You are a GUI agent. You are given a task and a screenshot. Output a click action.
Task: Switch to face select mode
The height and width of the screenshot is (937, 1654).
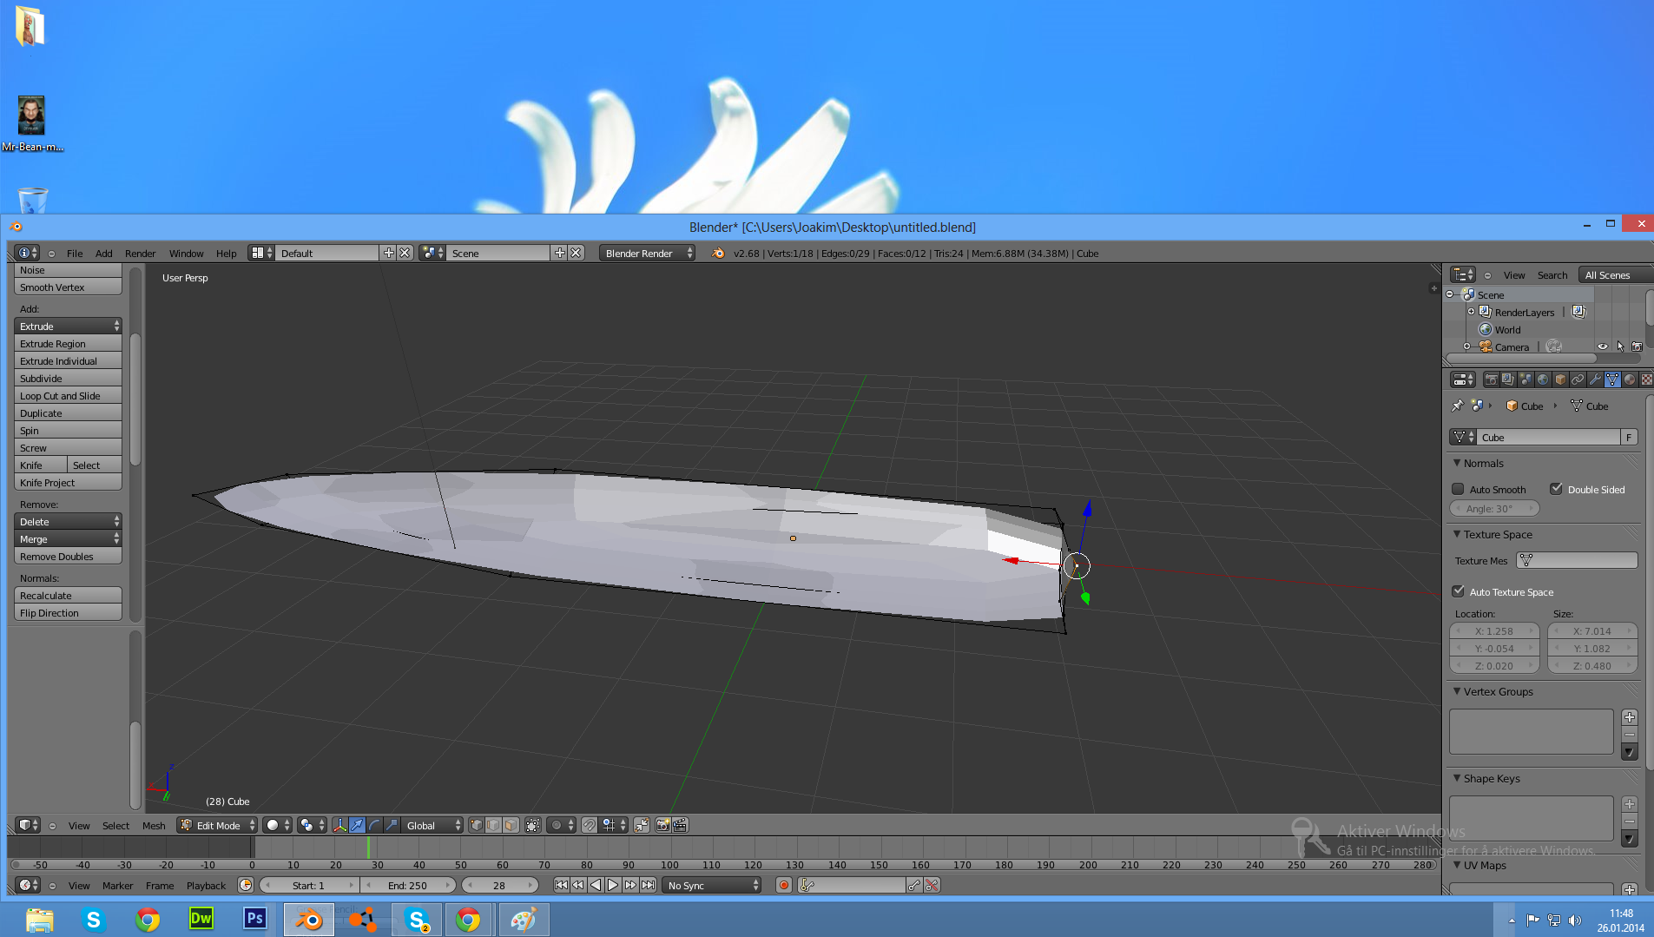tap(511, 825)
